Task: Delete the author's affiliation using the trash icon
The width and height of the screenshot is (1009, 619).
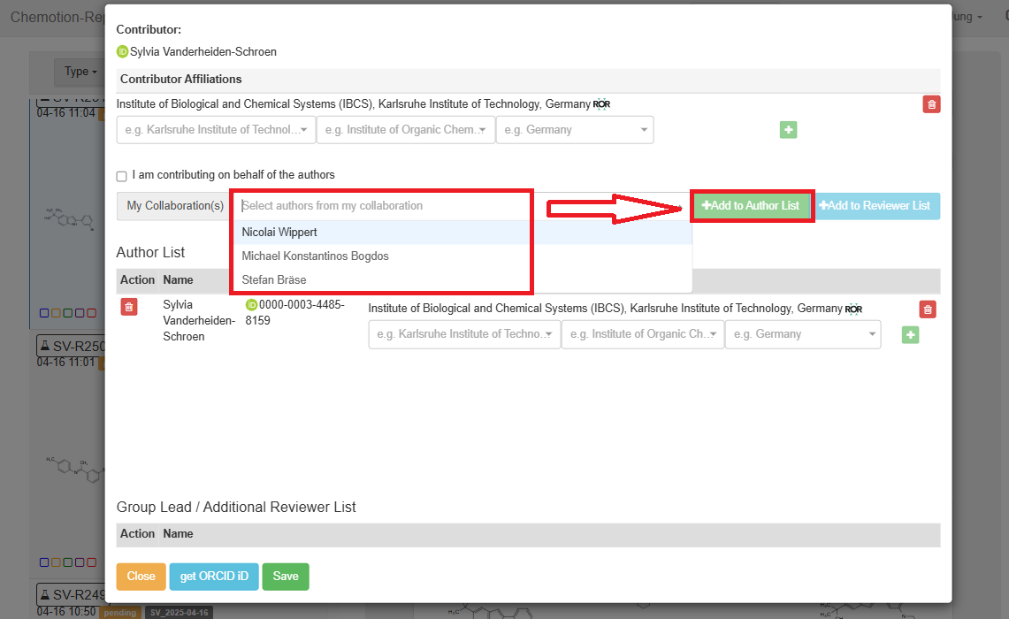Action: point(927,309)
